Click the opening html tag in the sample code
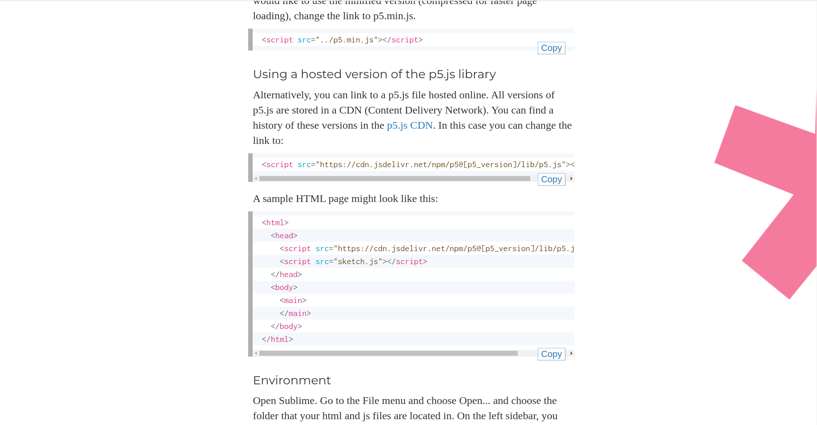 (x=274, y=222)
